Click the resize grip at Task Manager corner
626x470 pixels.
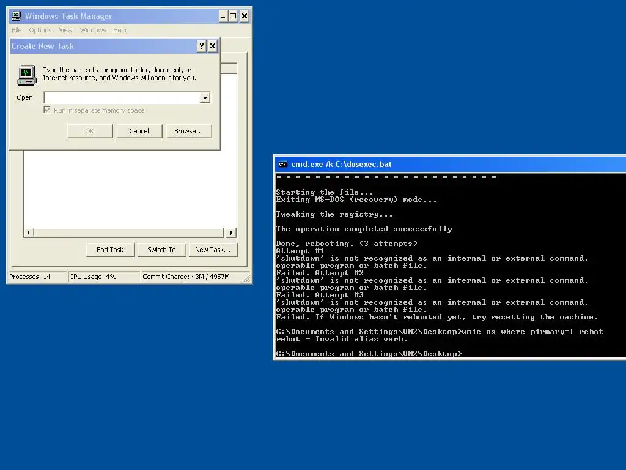point(247,278)
